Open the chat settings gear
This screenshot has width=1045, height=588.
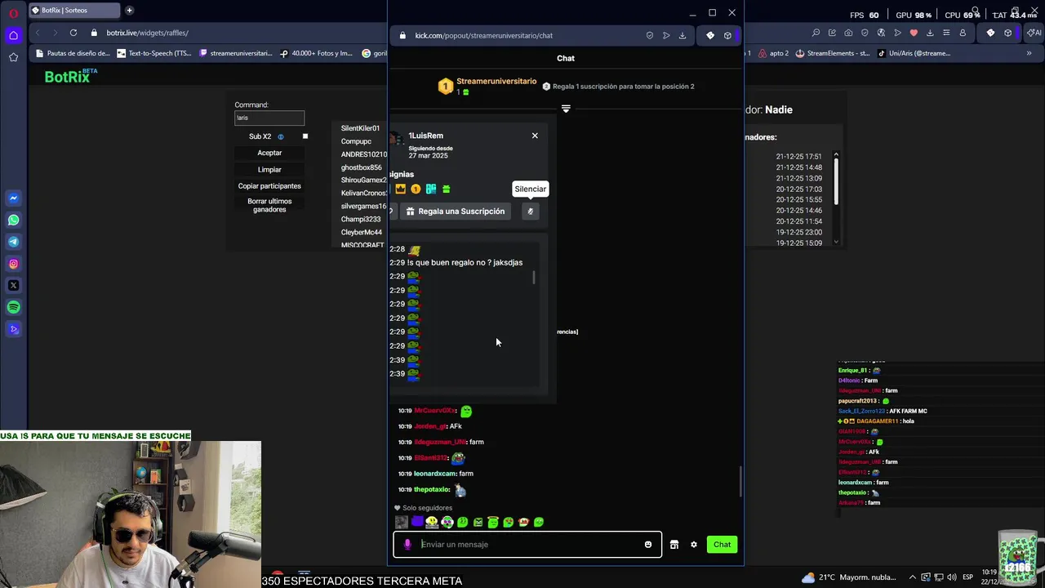tap(694, 545)
